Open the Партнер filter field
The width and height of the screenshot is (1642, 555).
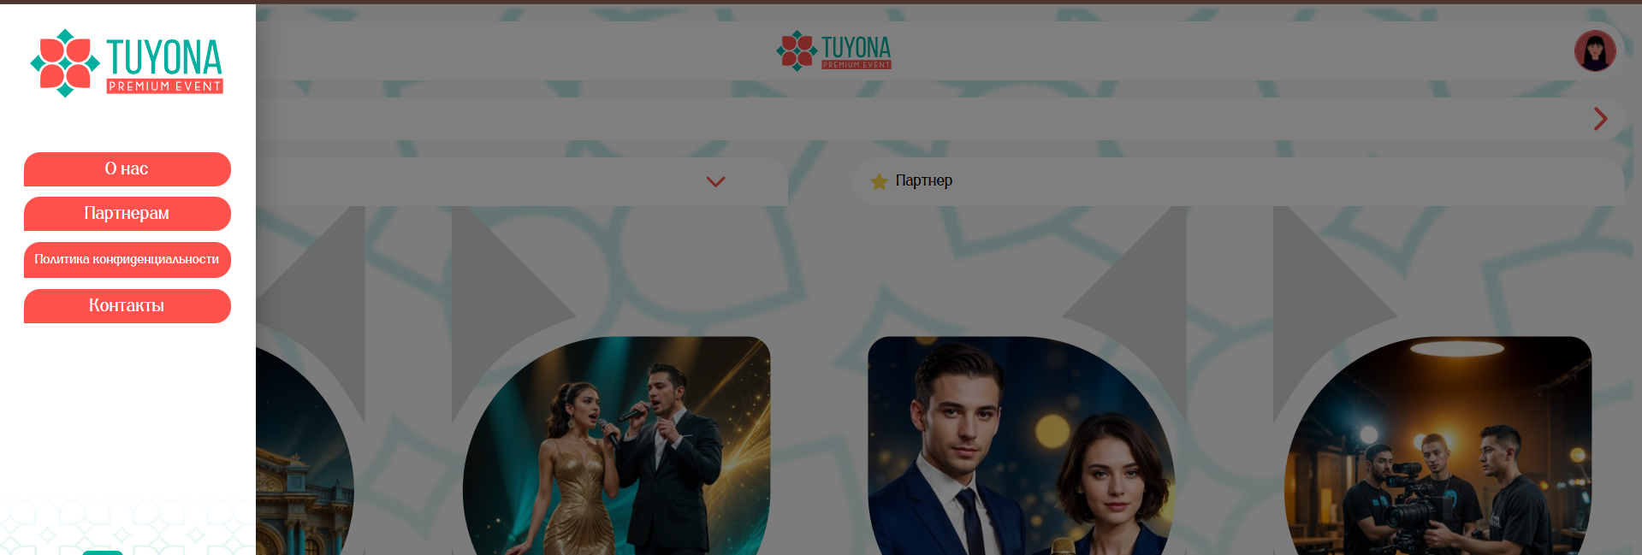click(1238, 181)
